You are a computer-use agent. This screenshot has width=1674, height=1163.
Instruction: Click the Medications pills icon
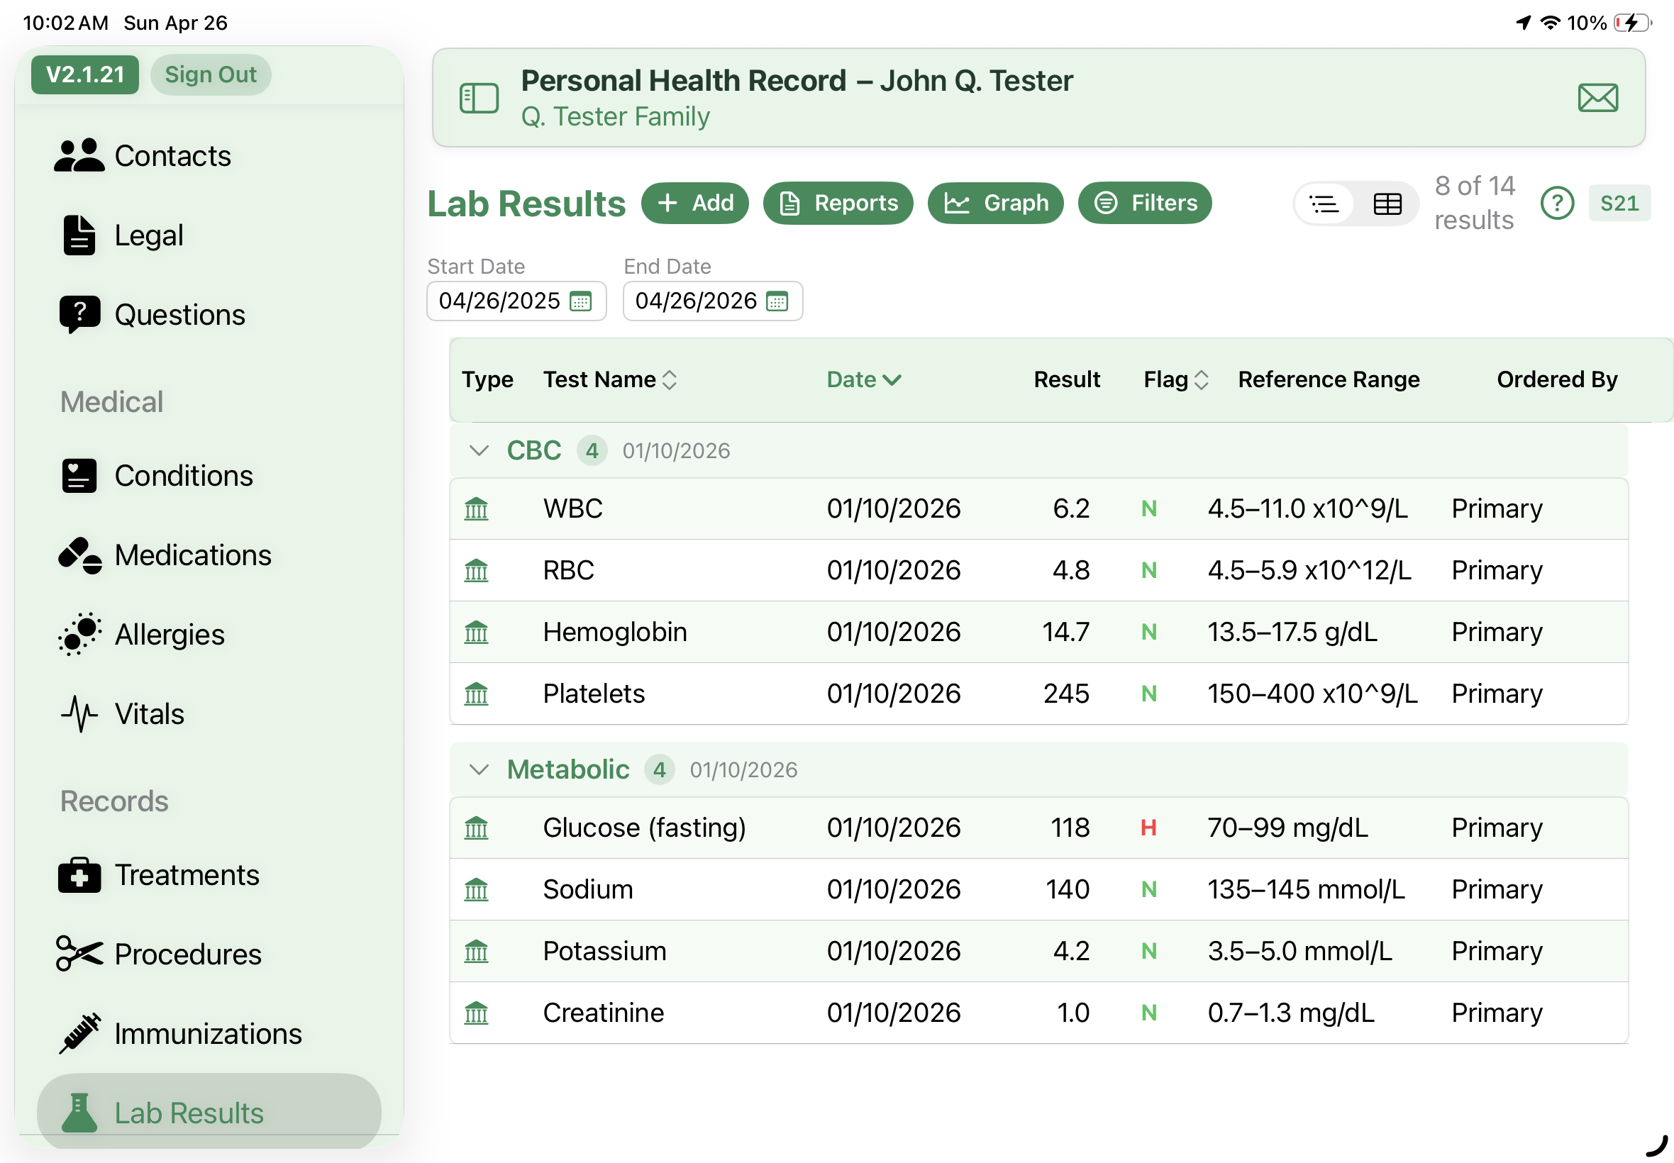79,555
